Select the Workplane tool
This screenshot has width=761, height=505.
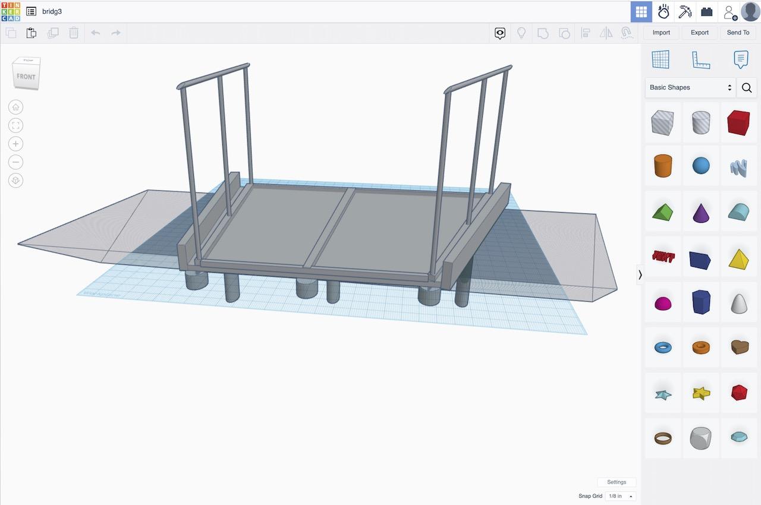point(661,59)
